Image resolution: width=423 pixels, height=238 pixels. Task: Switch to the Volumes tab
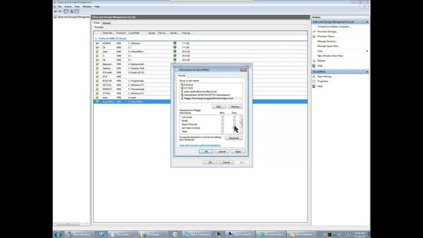coord(106,23)
